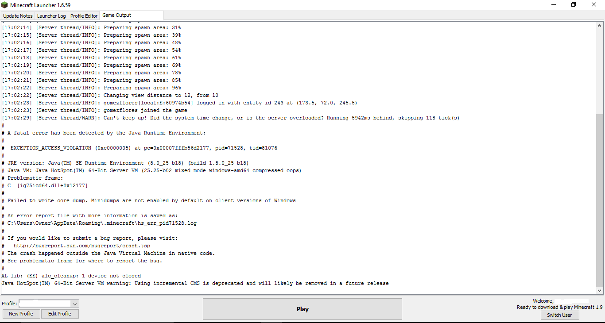Minimize the Minecraft Launcher window
The width and height of the screenshot is (605, 323).
[x=553, y=5]
